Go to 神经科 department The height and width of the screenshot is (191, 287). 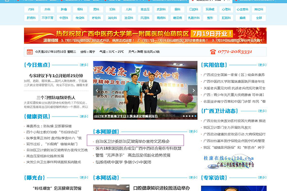coord(259,10)
